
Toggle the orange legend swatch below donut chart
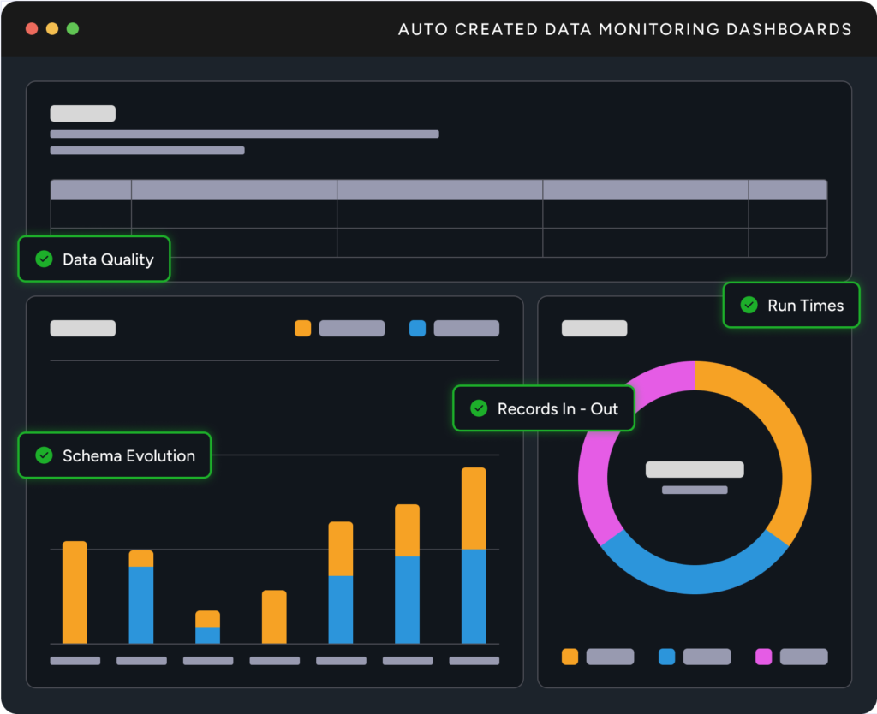570,657
